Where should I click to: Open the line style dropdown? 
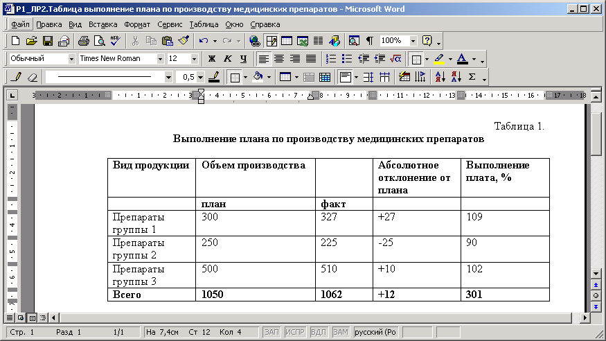click(x=168, y=77)
